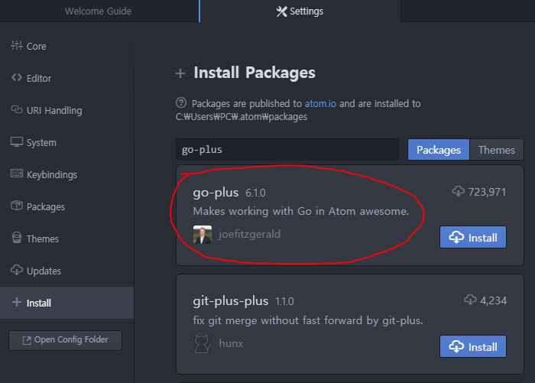Click the git-plus-plus version 1.1.0 text
535x383 pixels.
(x=284, y=302)
